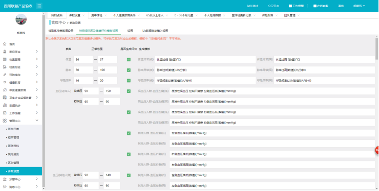
Task: Close the 65及以上老人 tab
Action: click(x=167, y=15)
